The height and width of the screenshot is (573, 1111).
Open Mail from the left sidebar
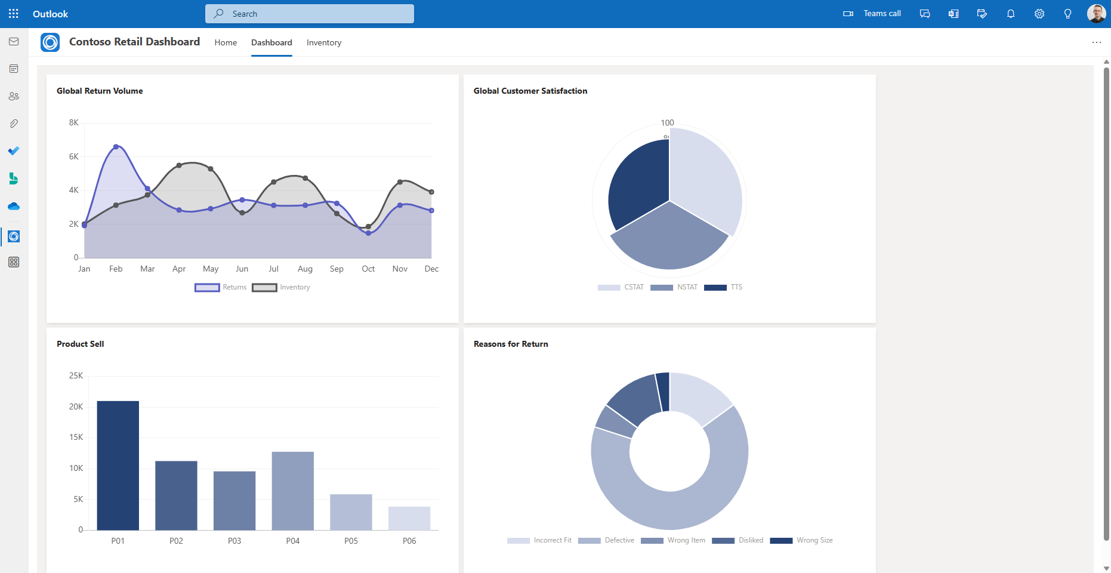tap(14, 42)
